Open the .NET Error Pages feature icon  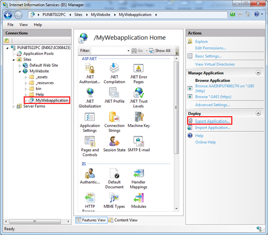pos(138,69)
